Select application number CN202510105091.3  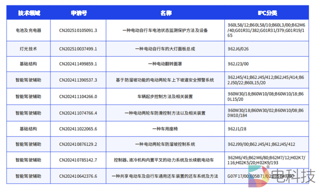coord(78,30)
